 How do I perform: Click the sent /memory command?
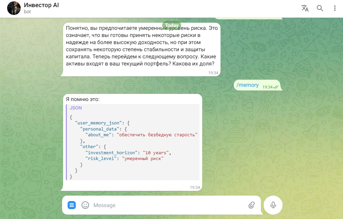tap(247, 85)
